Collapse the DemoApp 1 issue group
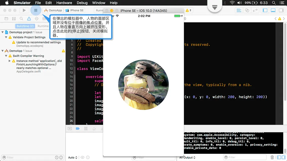This screenshot has width=287, height=161. (x=3, y=51)
